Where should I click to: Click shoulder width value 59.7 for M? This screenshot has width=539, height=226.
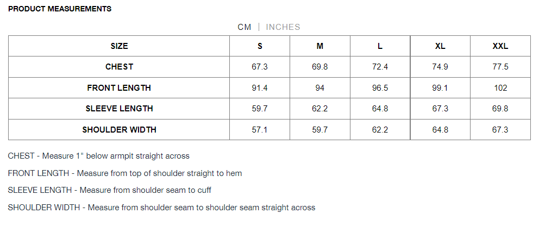(x=320, y=130)
